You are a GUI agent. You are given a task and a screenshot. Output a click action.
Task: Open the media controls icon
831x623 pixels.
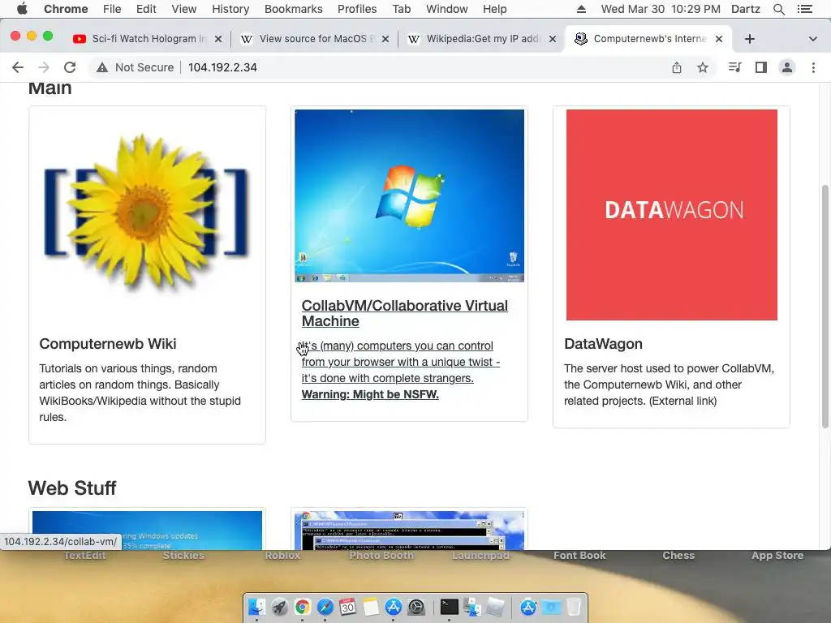[x=734, y=67]
